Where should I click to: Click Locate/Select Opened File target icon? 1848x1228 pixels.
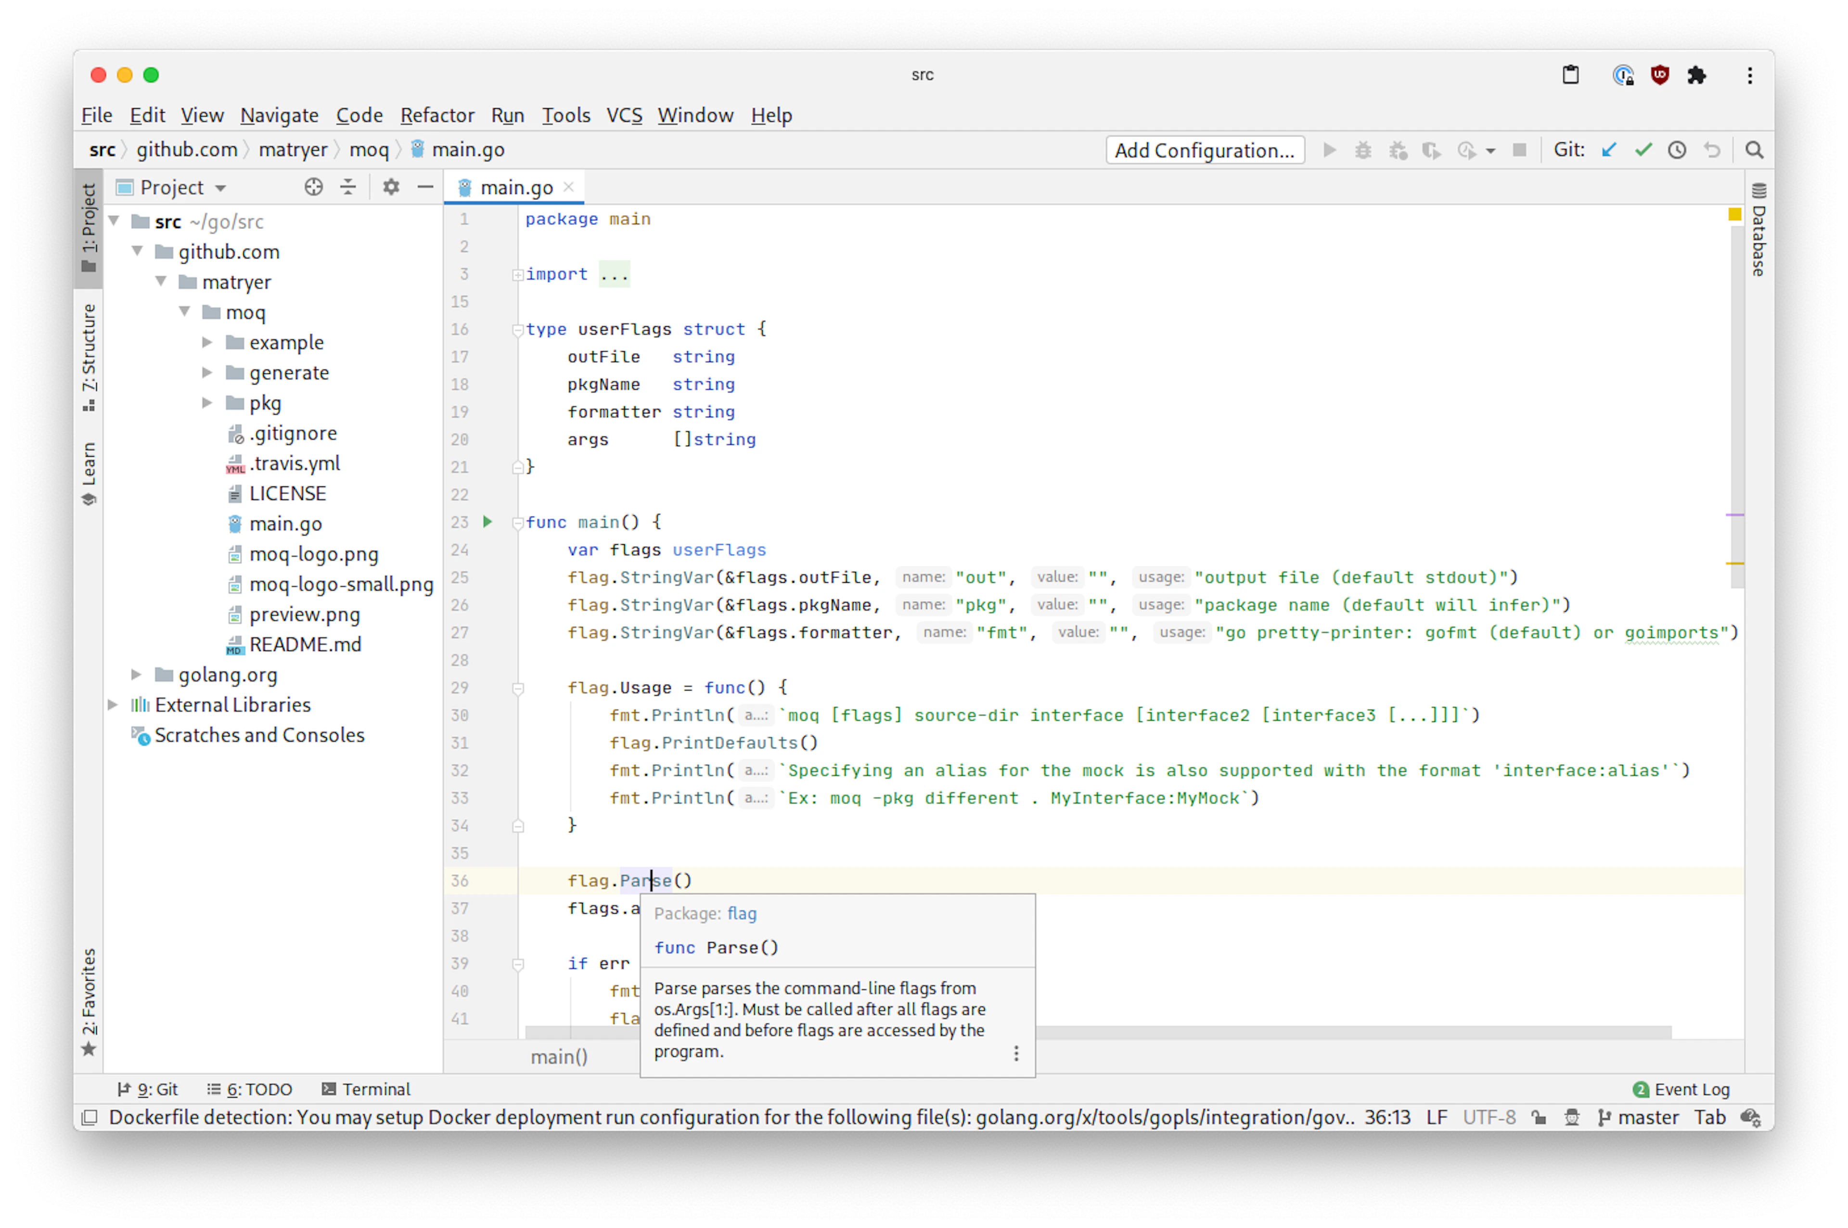pyautogui.click(x=313, y=187)
